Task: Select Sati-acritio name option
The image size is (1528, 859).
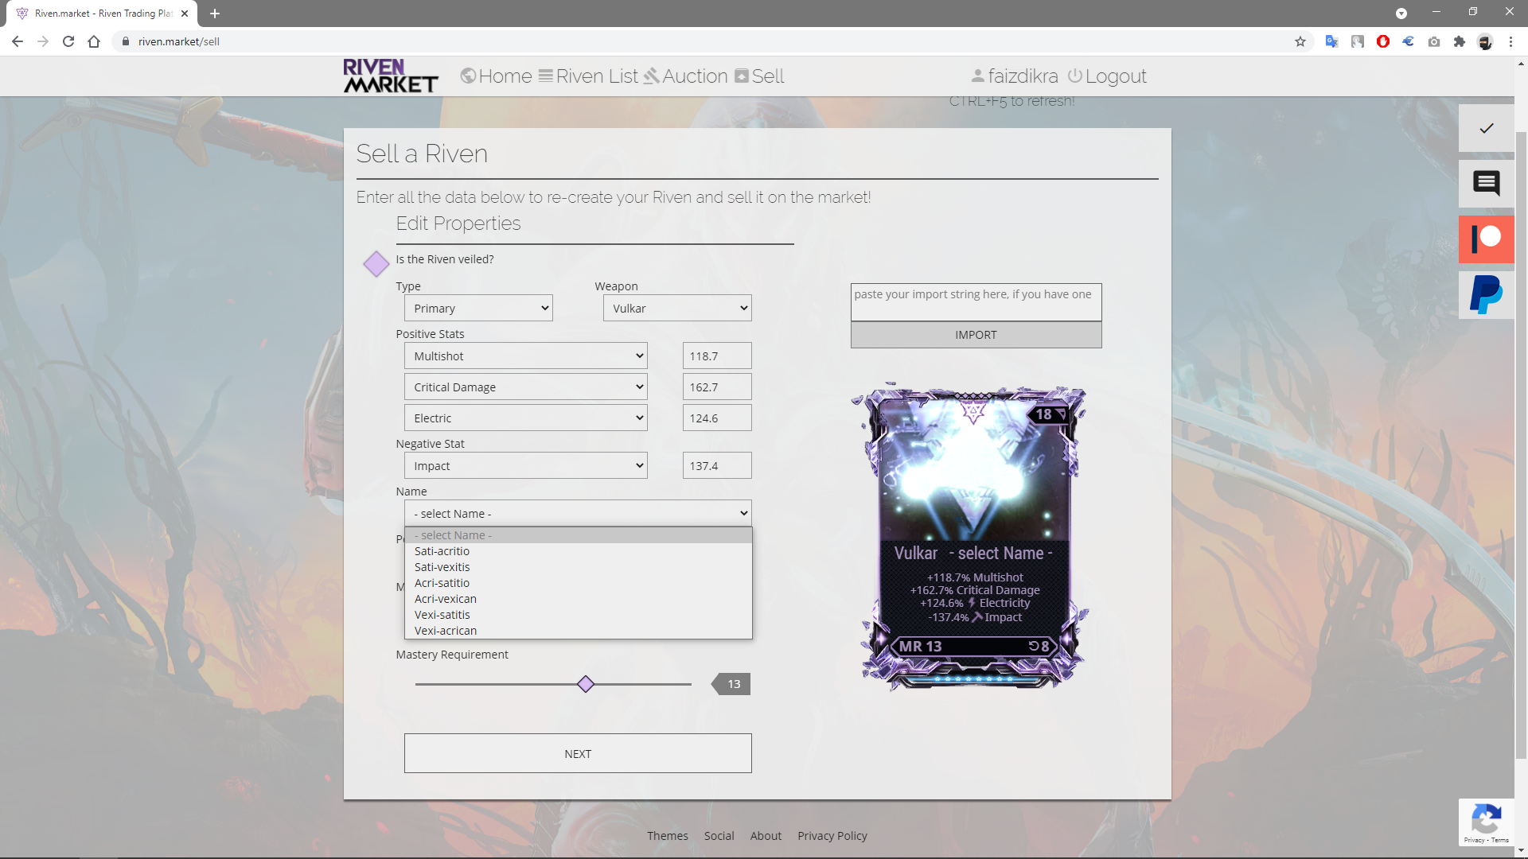Action: (x=442, y=551)
